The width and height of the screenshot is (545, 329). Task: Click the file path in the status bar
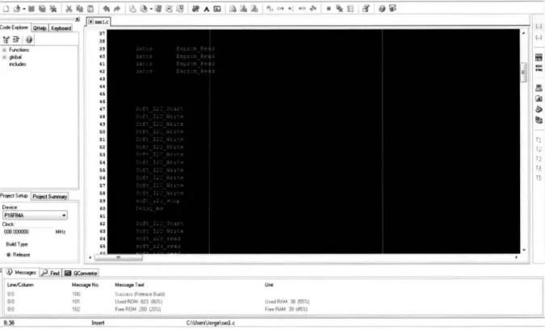pos(210,323)
